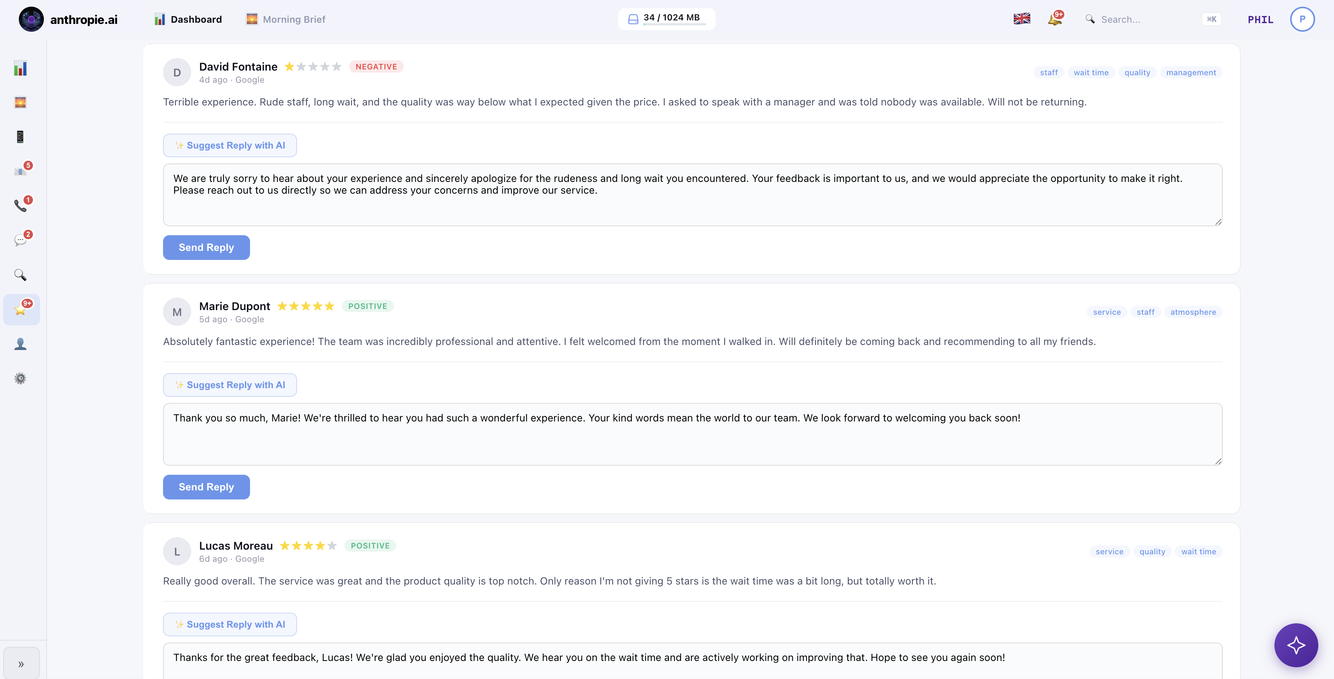
Task: Expand the sidebar with the double-chevron button
Action: (21, 663)
